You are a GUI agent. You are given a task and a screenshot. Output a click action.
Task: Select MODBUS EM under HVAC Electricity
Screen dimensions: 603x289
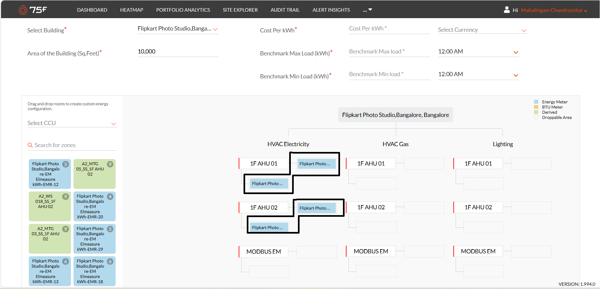[264, 252]
